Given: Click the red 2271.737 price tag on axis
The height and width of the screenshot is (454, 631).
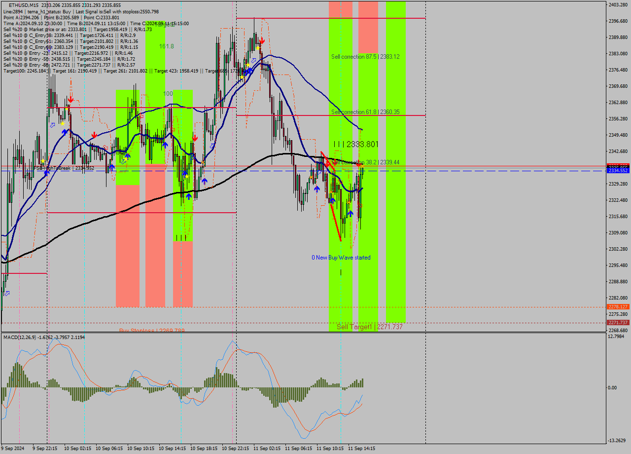Looking at the screenshot, I should tap(618, 322).
